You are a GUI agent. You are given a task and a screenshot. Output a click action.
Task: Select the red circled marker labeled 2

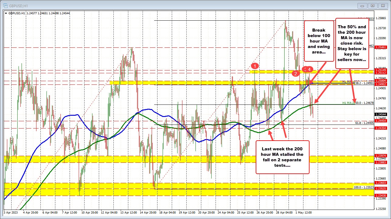pos(295,73)
